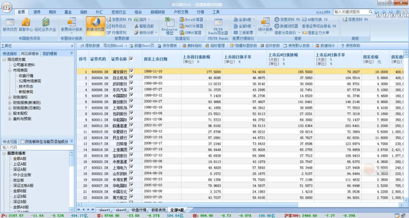409x218 pixels.
Task: Open 经纪业务大全 brokerage guide
Action: (x=45, y=25)
